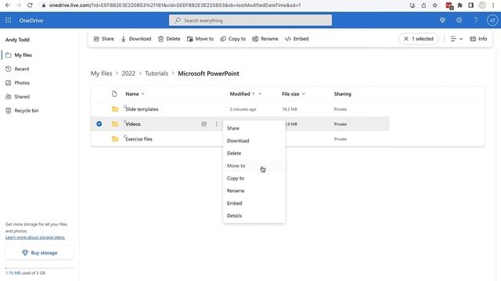
Task: Click the Exercise files folder icon
Action: pyautogui.click(x=115, y=139)
